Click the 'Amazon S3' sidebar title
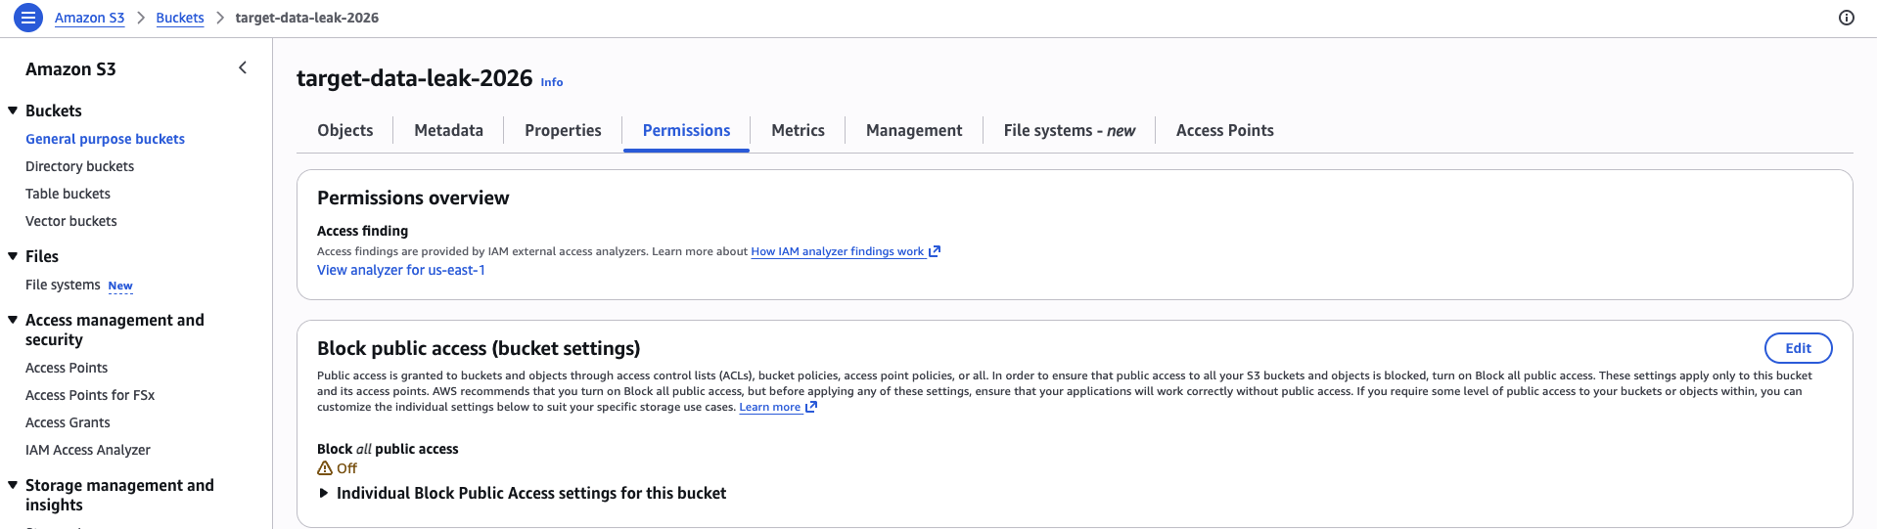The width and height of the screenshot is (1877, 529). (x=70, y=68)
